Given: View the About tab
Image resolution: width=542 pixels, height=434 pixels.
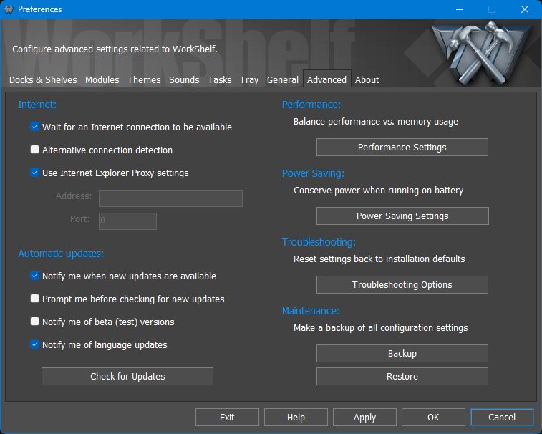Looking at the screenshot, I should tap(367, 80).
